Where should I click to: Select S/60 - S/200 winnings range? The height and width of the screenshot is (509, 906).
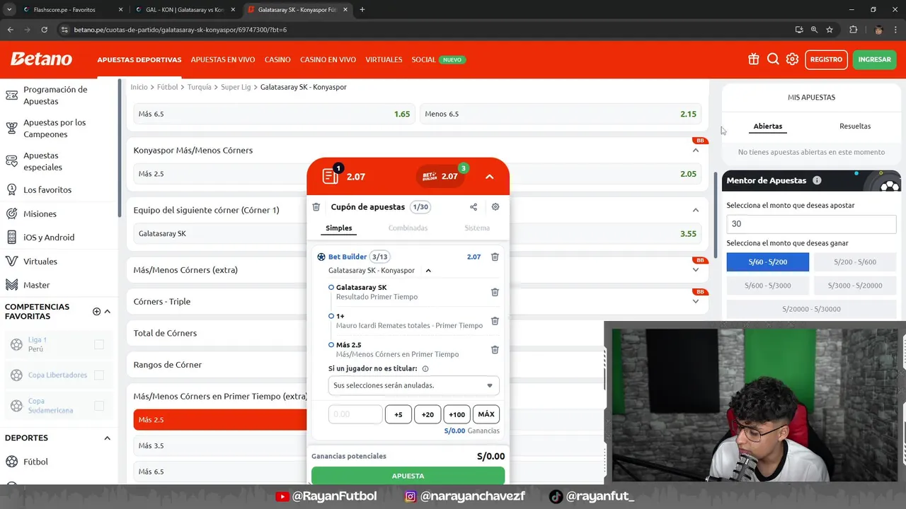click(768, 262)
